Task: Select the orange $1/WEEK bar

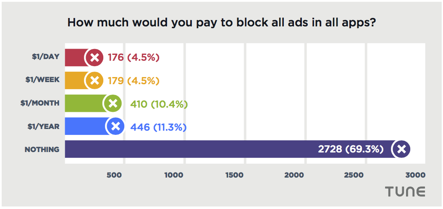Action: tap(76, 80)
